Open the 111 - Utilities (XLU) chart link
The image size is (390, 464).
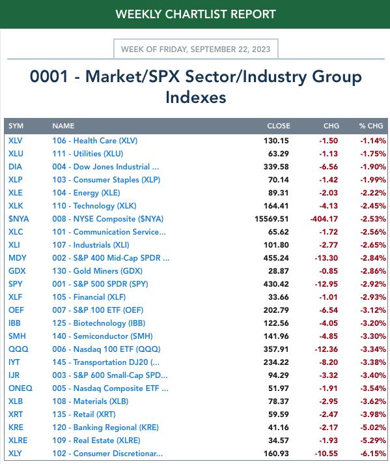coord(87,154)
